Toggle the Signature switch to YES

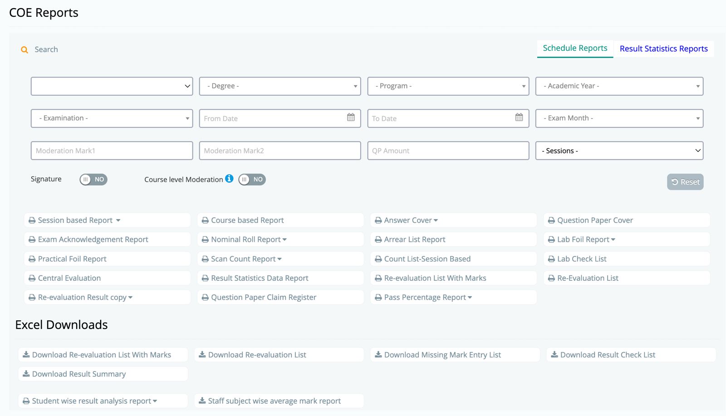[93, 179]
